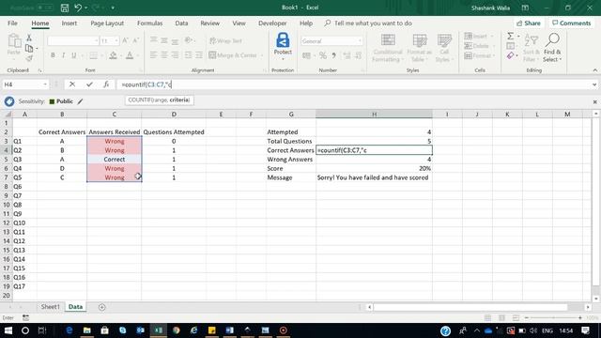Click the Save icon in title bar
This screenshot has height=338, width=601.
tap(65, 8)
